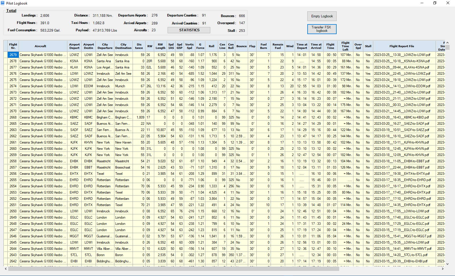
Task: Click the Distance column header
Action: tap(139, 46)
